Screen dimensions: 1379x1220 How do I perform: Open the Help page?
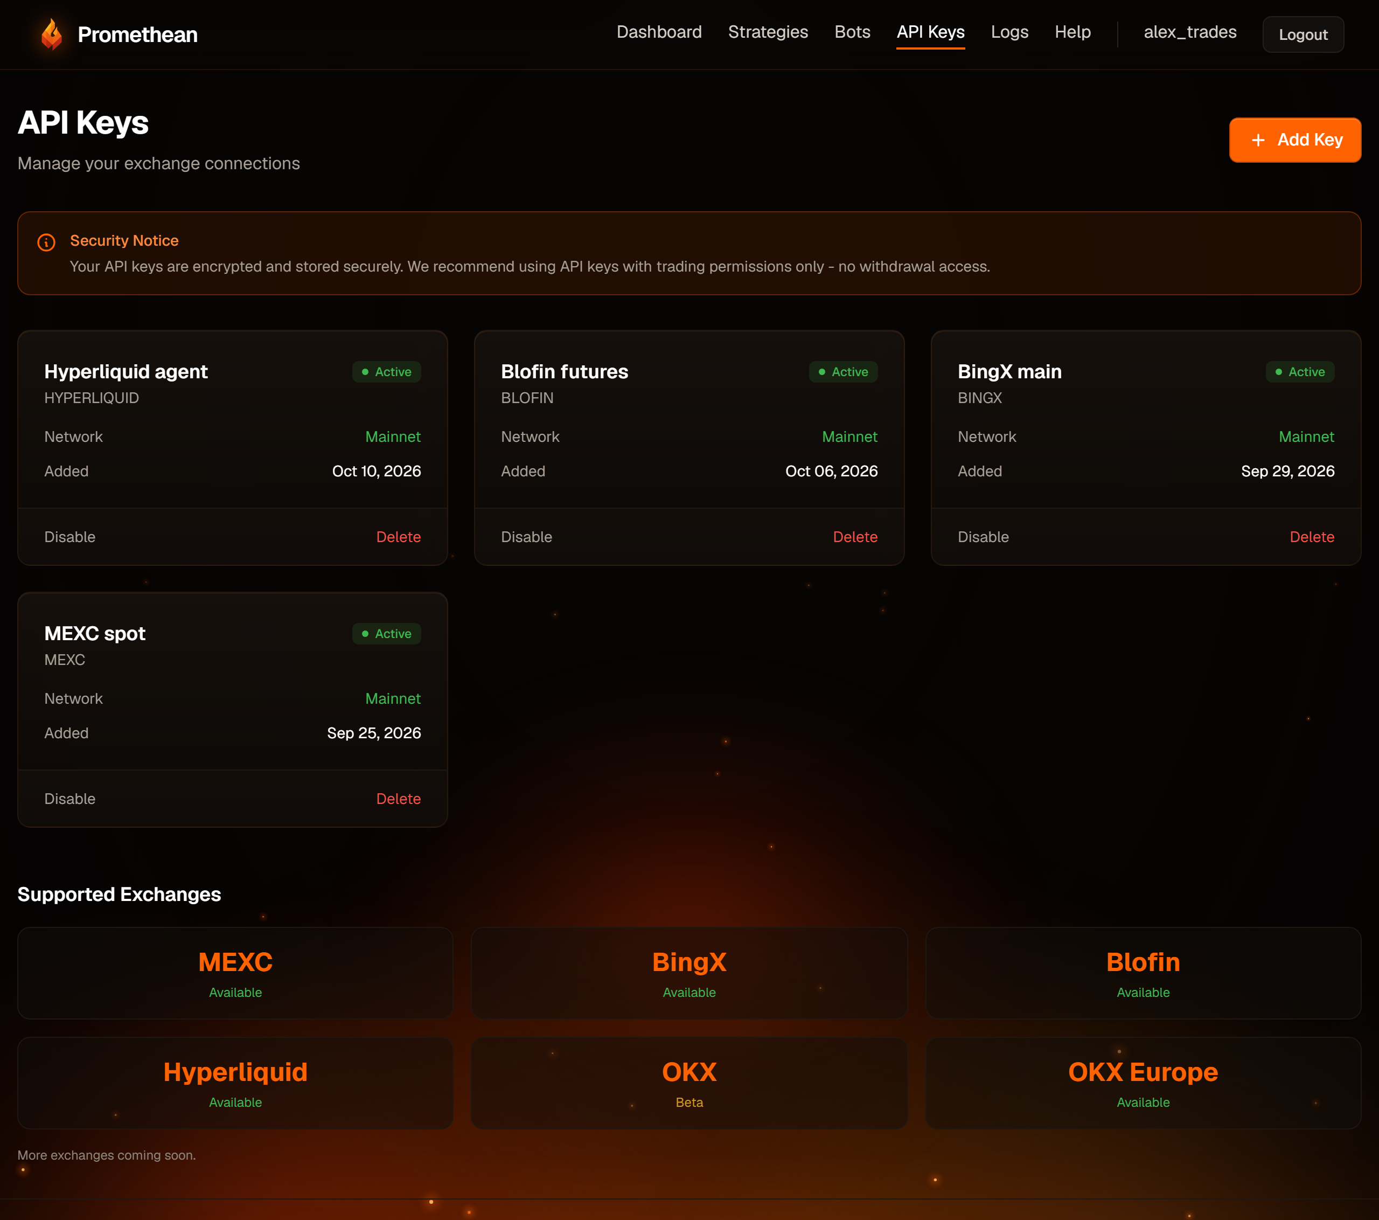point(1072,32)
